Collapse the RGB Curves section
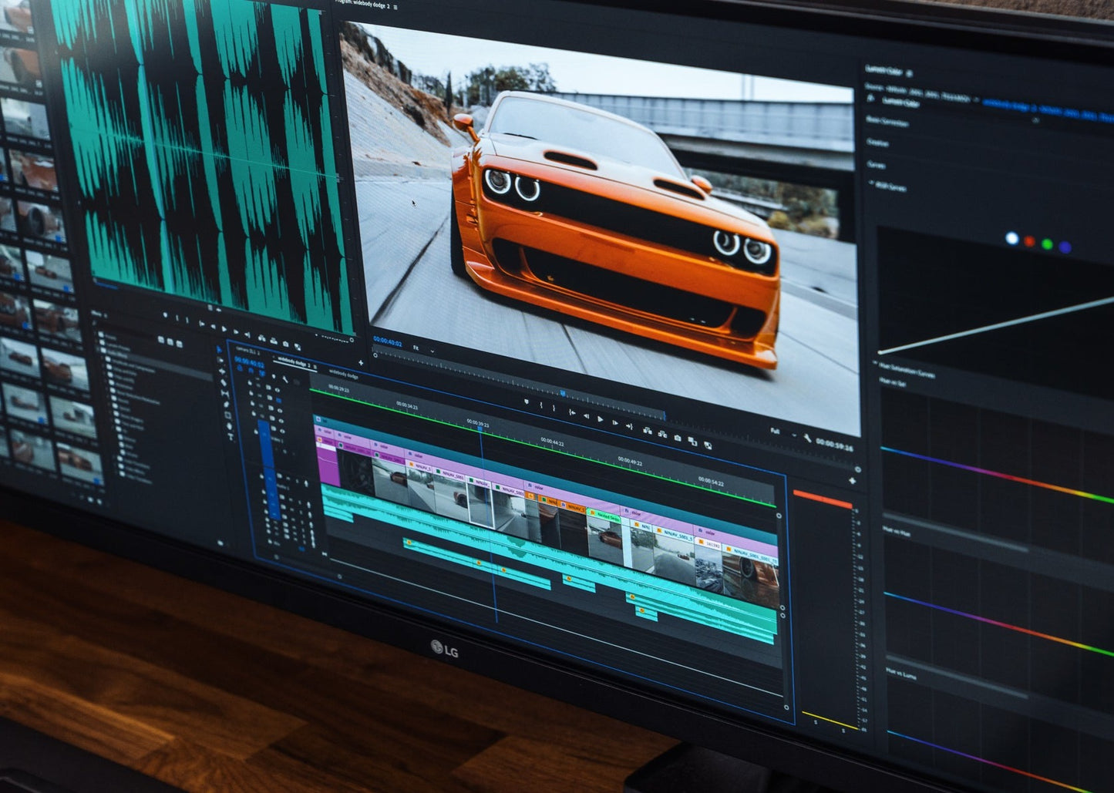This screenshot has width=1114, height=793. (871, 183)
